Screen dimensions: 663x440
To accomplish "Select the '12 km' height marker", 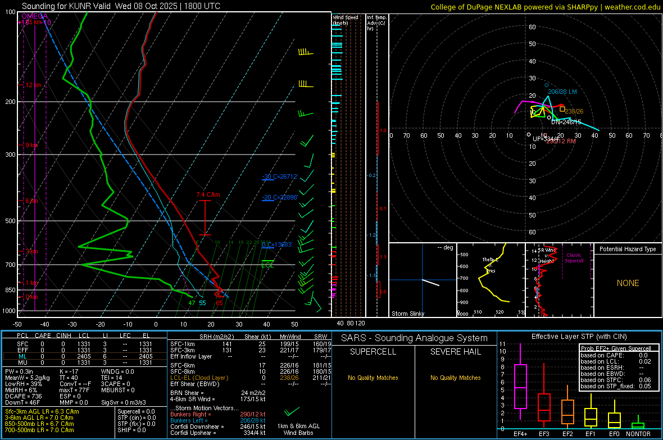I will [x=33, y=85].
